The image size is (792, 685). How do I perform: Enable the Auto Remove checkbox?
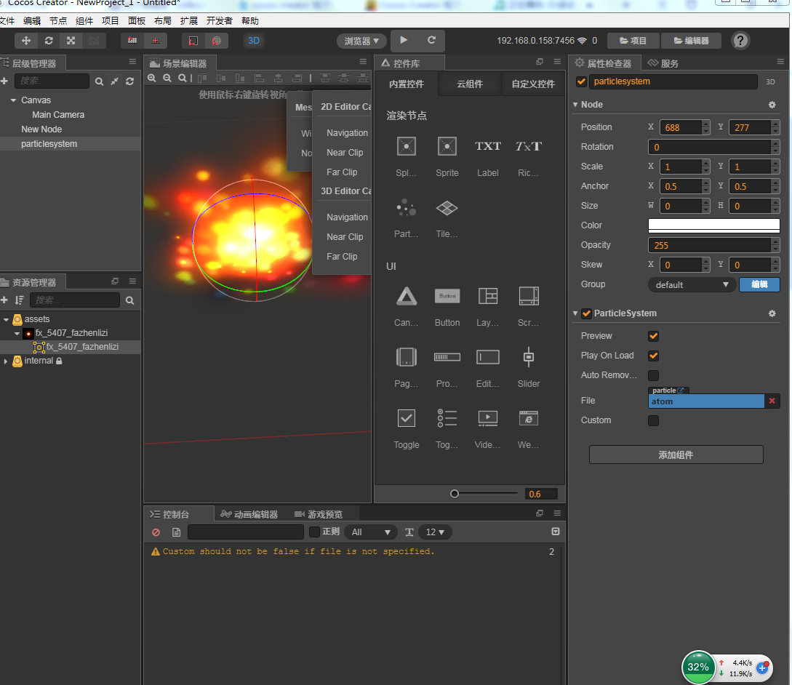click(653, 375)
